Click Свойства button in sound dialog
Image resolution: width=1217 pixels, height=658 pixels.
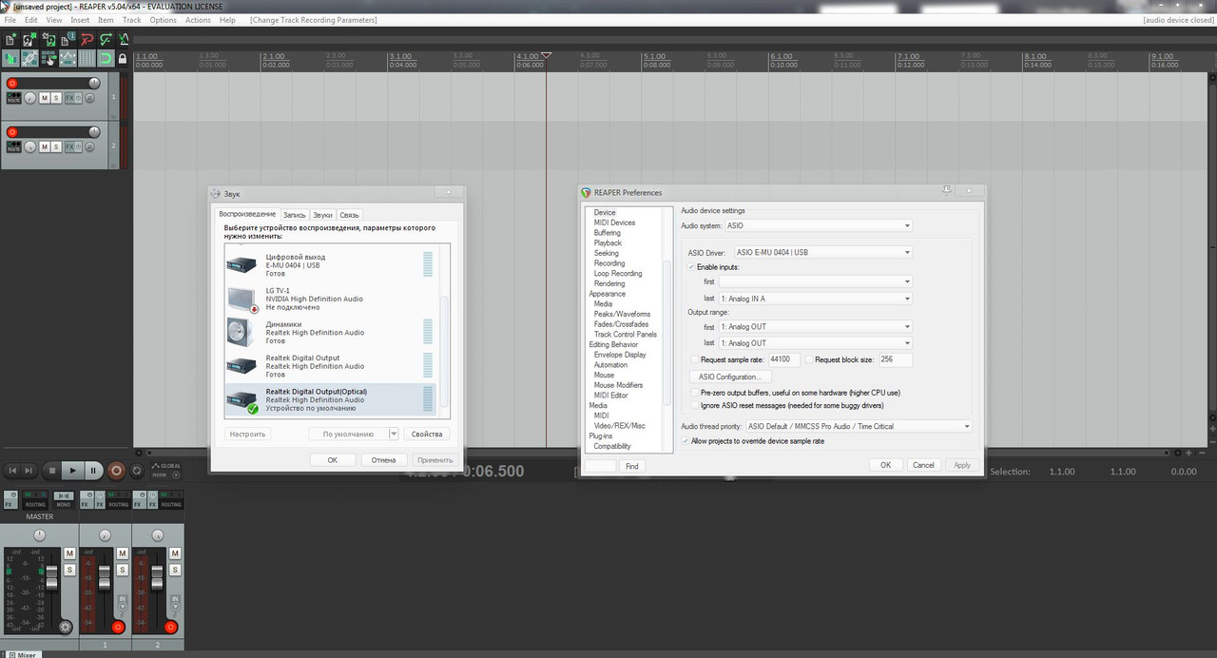pos(426,434)
